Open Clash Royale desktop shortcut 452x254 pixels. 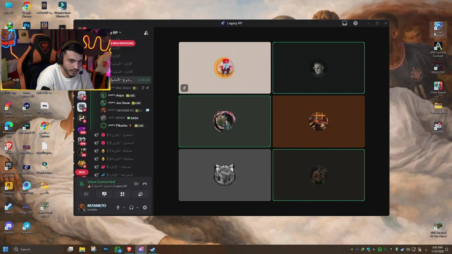point(438,88)
